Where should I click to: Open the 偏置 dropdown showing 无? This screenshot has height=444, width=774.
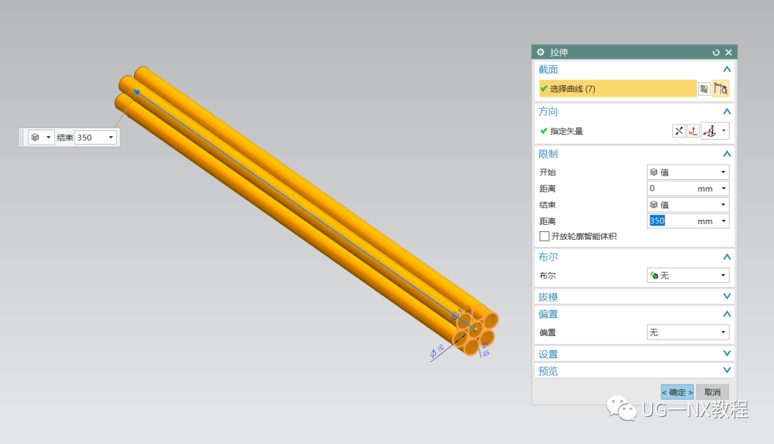pyautogui.click(x=722, y=332)
